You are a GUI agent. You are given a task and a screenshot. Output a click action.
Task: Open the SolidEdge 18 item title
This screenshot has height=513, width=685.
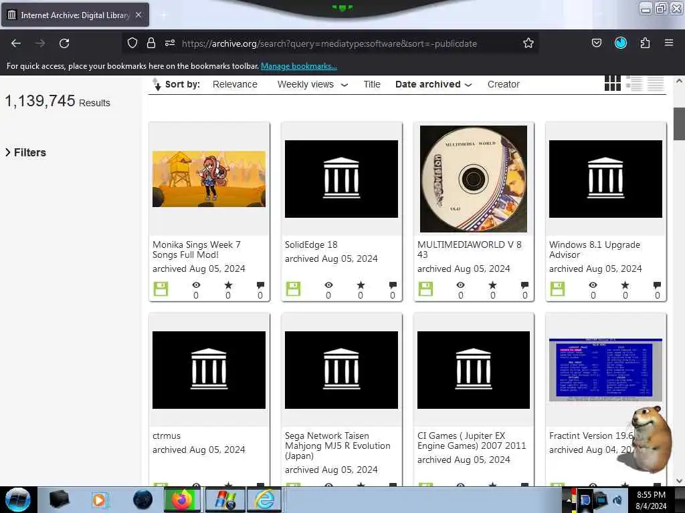coord(311,244)
